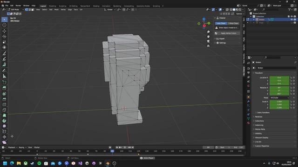Screen dimensions: 298x167
Task: Click the 3-Step Clean button
Action: [233, 23]
